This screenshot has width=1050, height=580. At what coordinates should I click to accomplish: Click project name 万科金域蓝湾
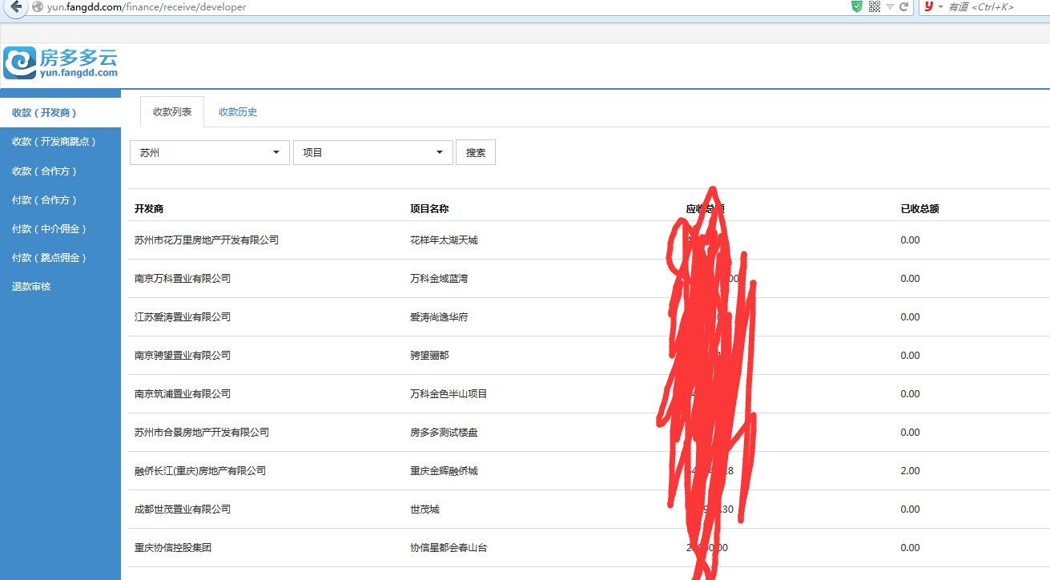(439, 278)
